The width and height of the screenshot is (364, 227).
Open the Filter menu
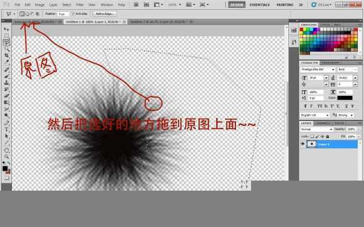pos(80,4)
